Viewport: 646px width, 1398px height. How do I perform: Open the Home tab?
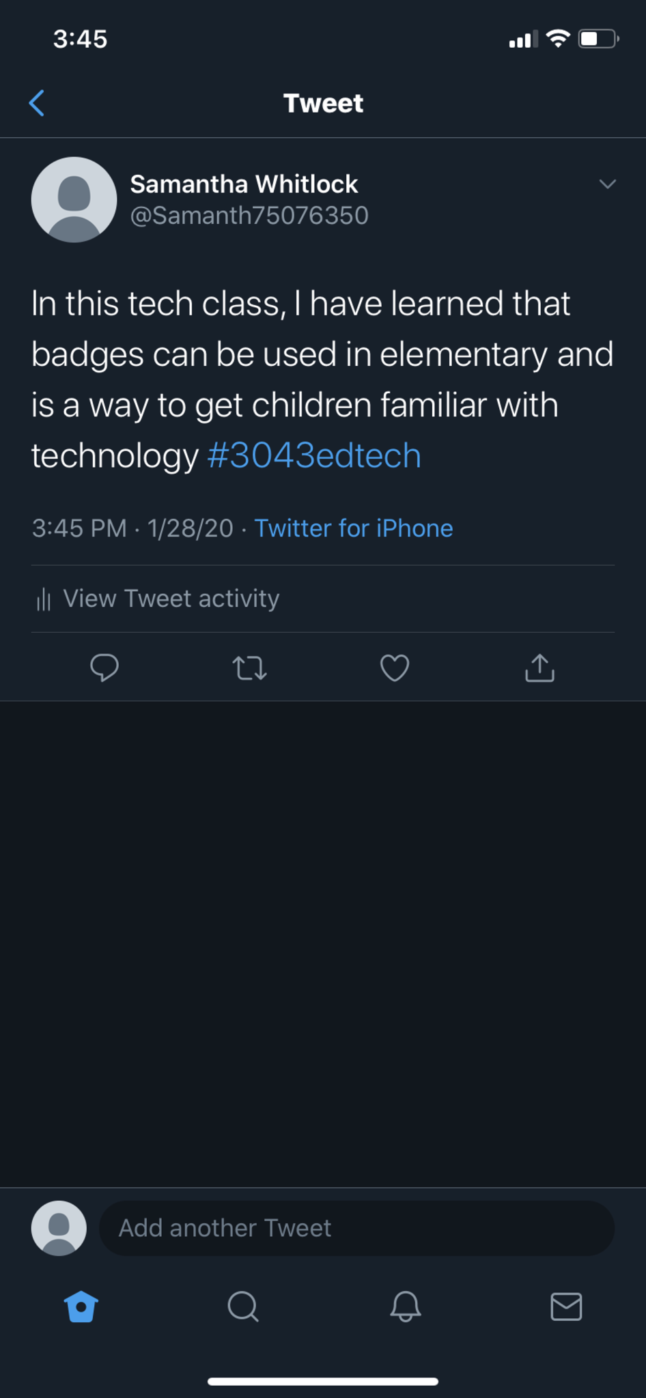81,1307
